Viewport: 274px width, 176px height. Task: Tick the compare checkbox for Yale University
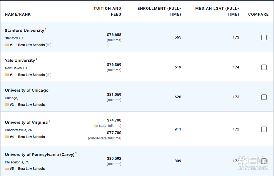pyautogui.click(x=264, y=67)
